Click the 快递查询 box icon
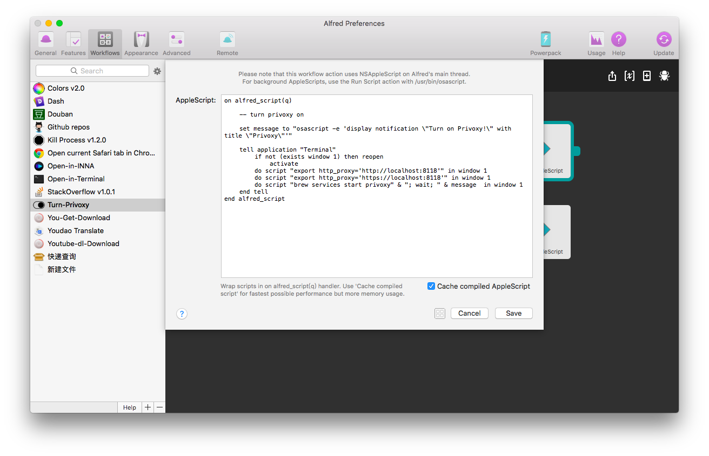The height and width of the screenshot is (456, 709). tap(39, 256)
